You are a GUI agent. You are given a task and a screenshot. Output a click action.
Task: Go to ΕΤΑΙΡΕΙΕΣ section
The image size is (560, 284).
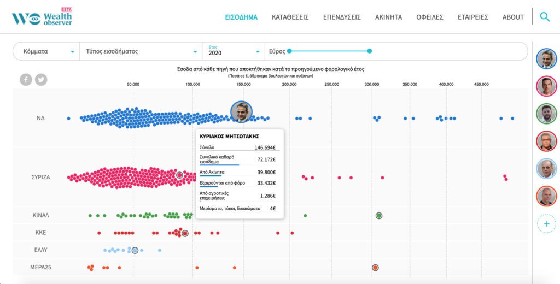pos(473,17)
